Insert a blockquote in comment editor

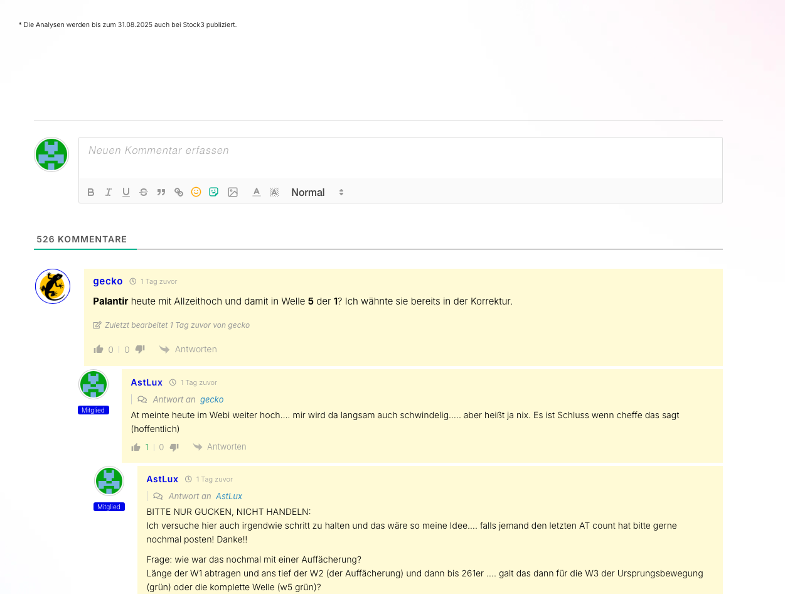[161, 192]
